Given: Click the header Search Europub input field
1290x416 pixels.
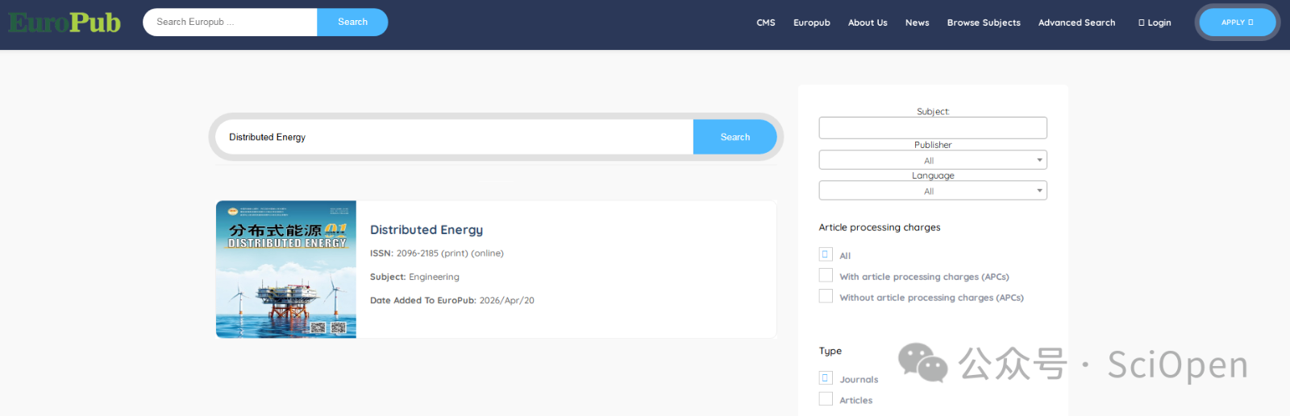Looking at the screenshot, I should tap(230, 22).
